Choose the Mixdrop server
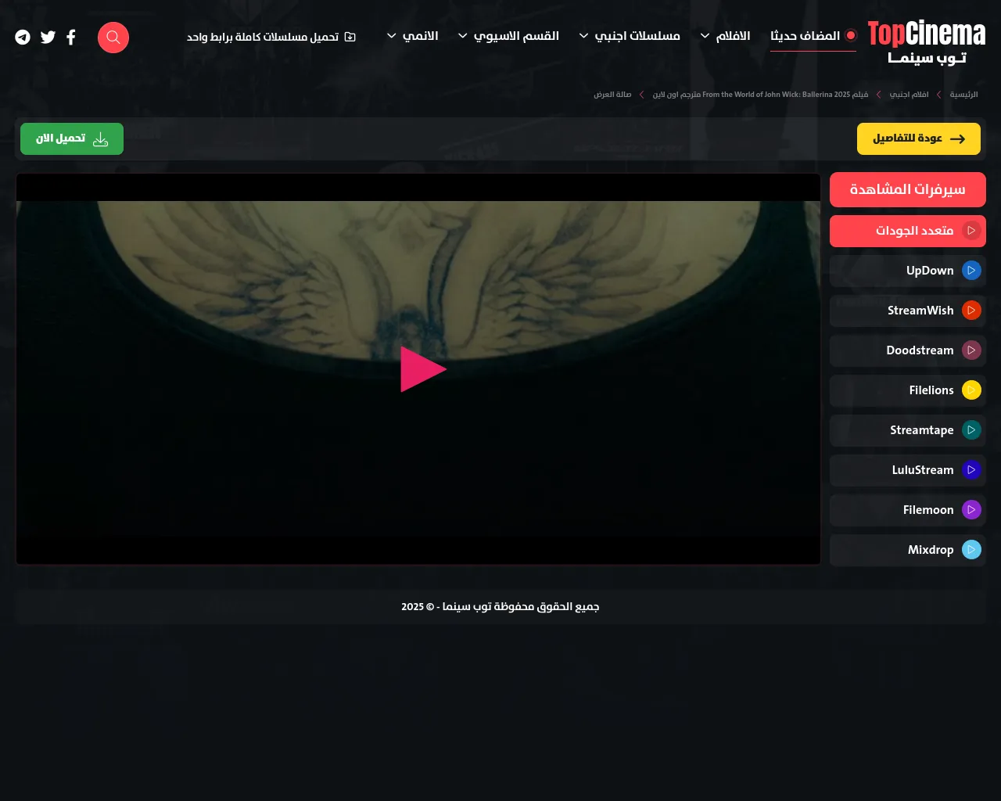This screenshot has height=801, width=1001. pyautogui.click(x=908, y=550)
